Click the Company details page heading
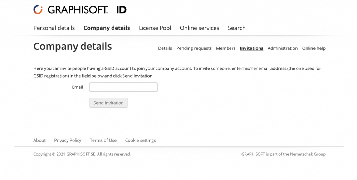The image size is (357, 180). (x=73, y=47)
